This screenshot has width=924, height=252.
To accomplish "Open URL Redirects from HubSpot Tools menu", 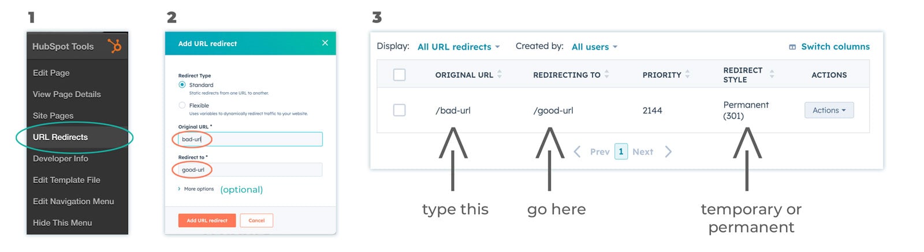I will click(61, 137).
